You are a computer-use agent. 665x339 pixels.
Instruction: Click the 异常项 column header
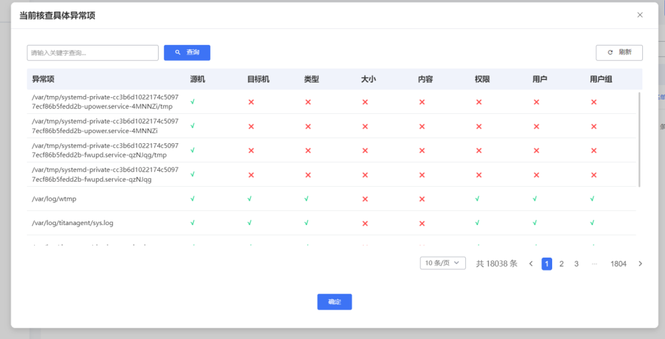click(43, 79)
